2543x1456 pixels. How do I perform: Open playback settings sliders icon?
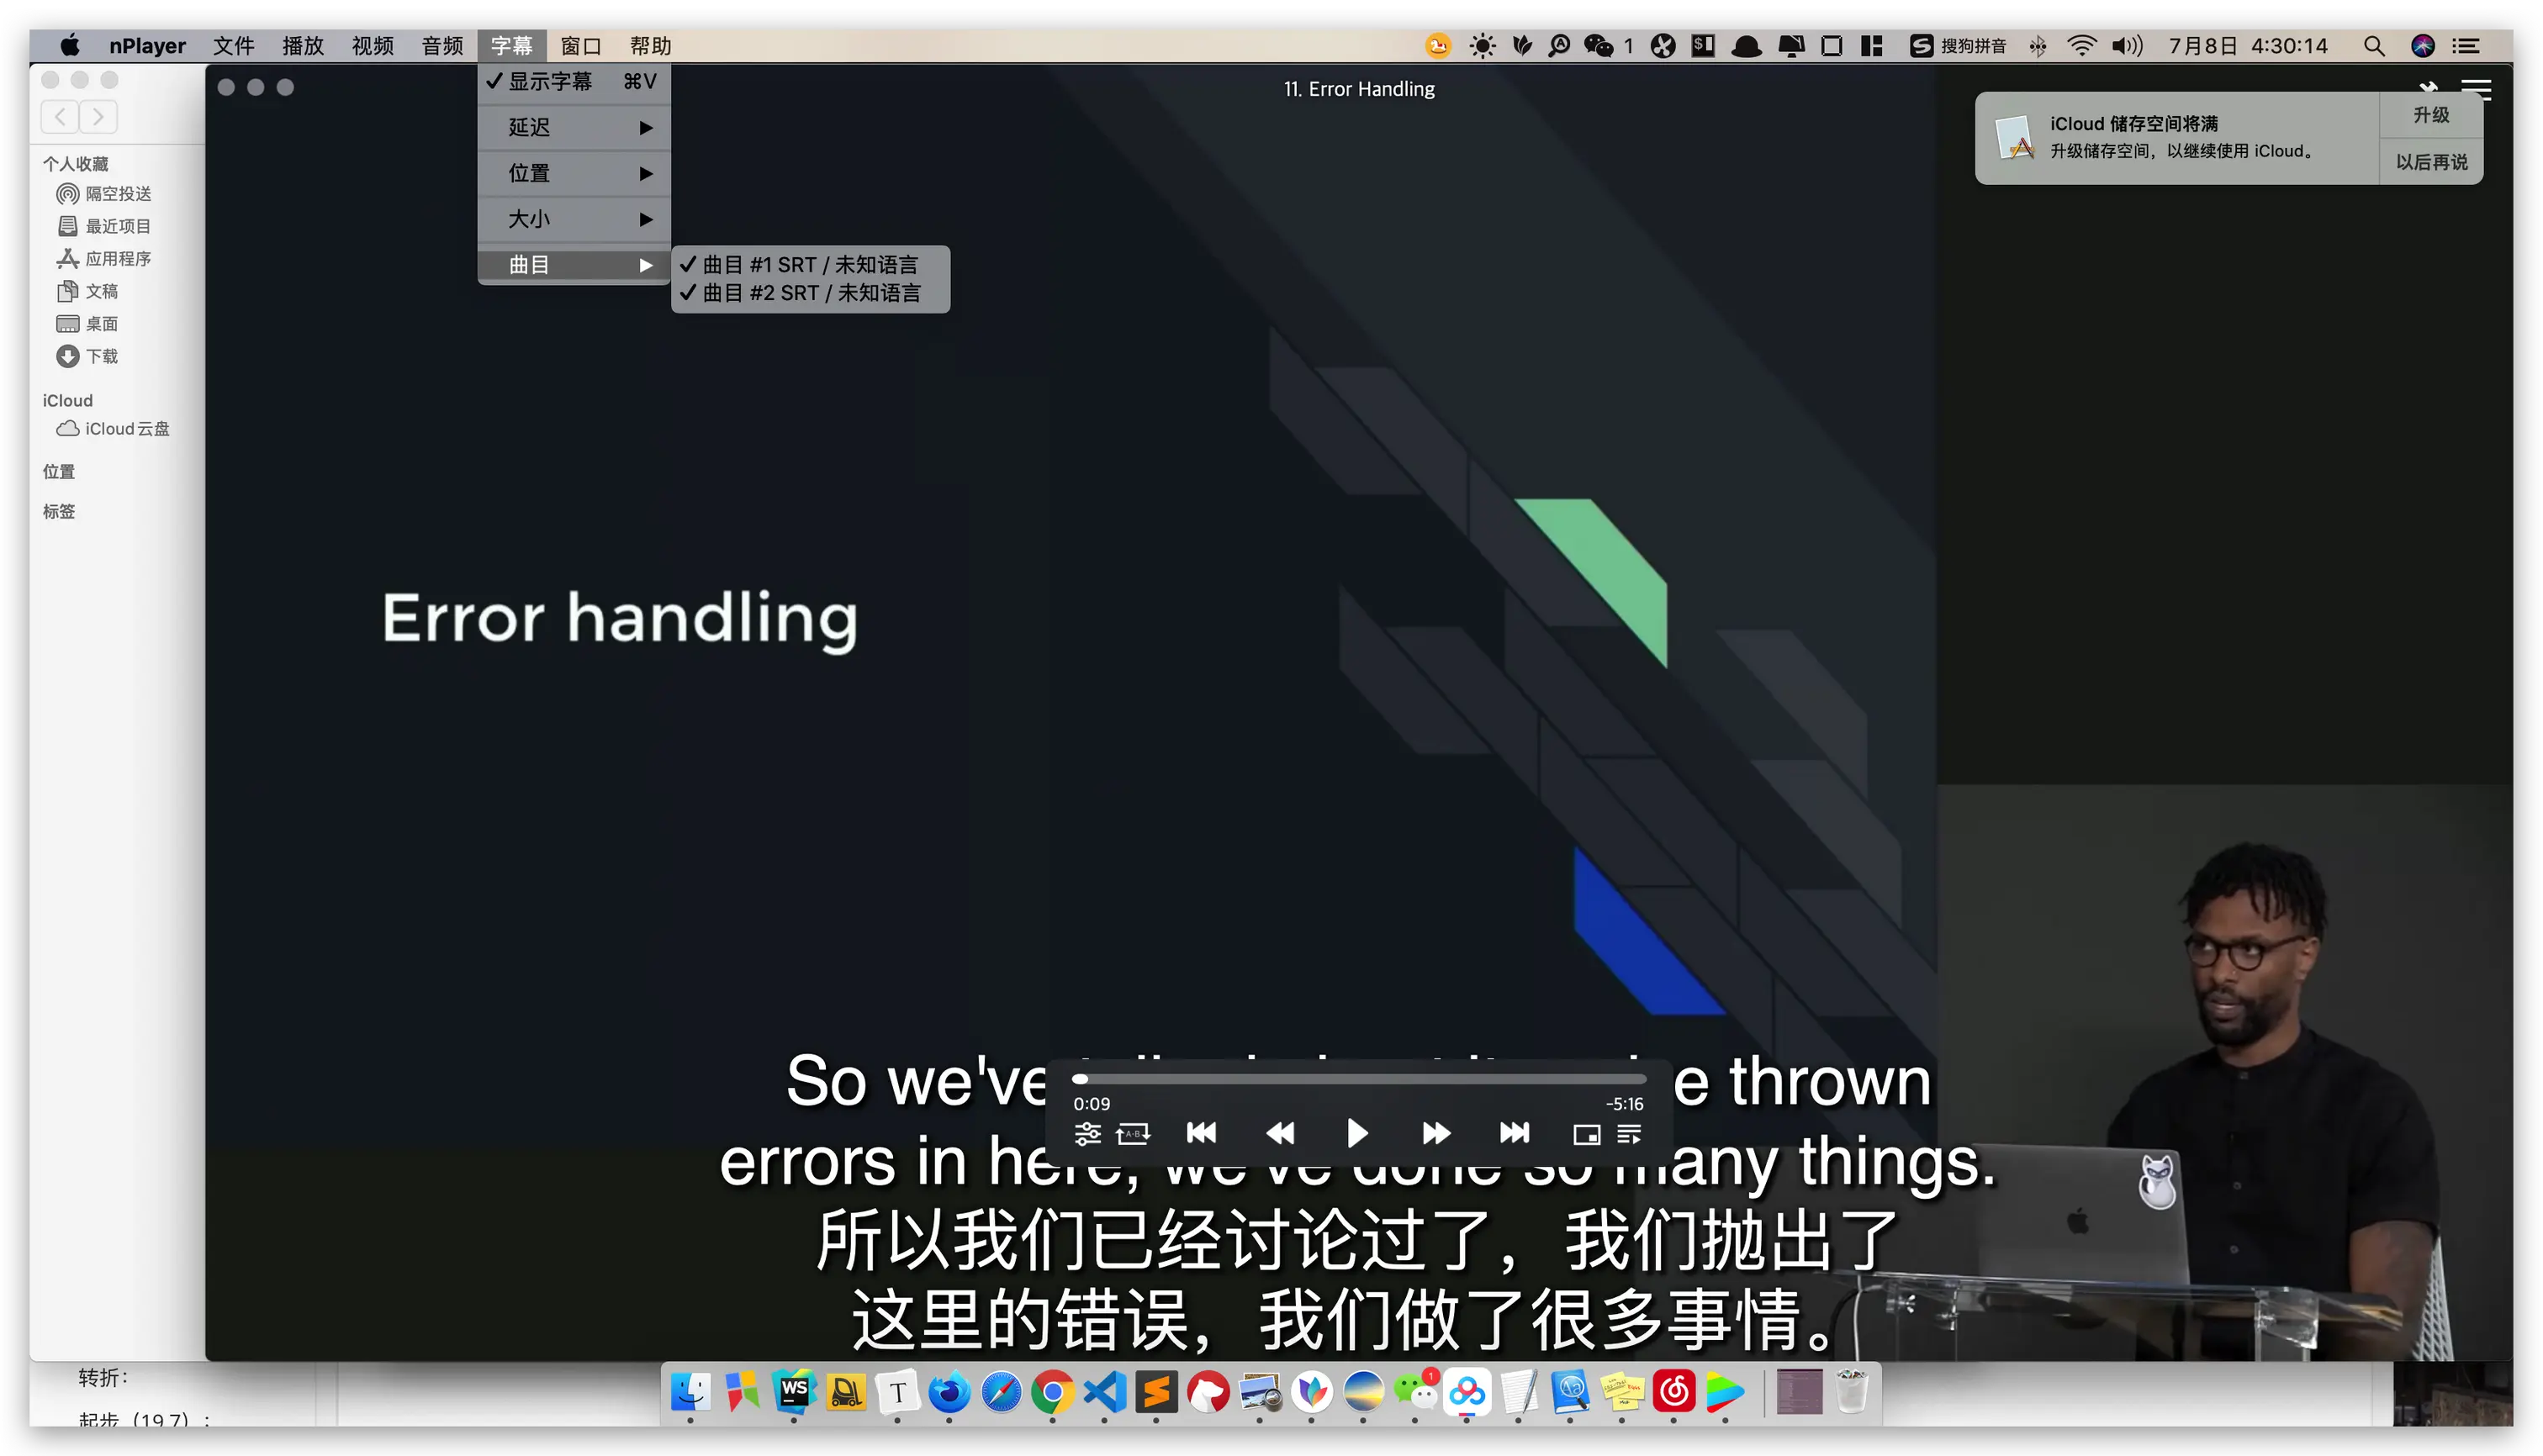pyautogui.click(x=1087, y=1134)
